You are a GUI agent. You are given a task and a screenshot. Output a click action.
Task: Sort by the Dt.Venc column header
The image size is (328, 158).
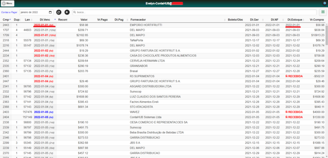point(45,20)
